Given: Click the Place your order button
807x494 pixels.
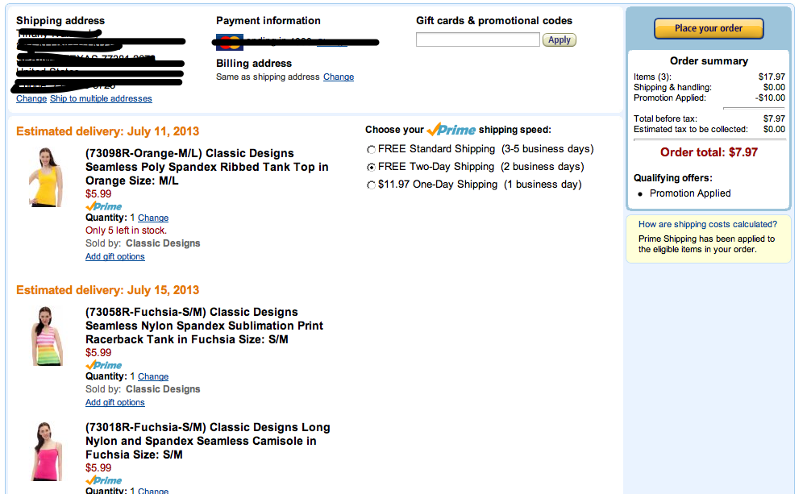Looking at the screenshot, I should tap(709, 28).
